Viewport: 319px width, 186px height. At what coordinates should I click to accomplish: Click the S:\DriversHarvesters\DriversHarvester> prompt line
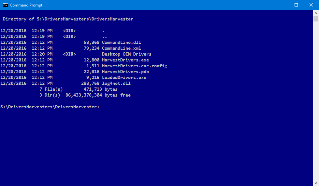[x=50, y=107]
